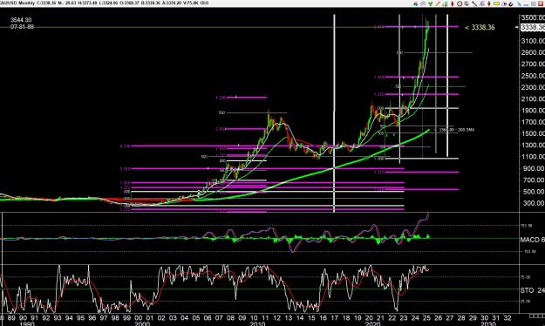Click the 2900.00 price axis label
This screenshot has width=545, height=326.
[533, 52]
